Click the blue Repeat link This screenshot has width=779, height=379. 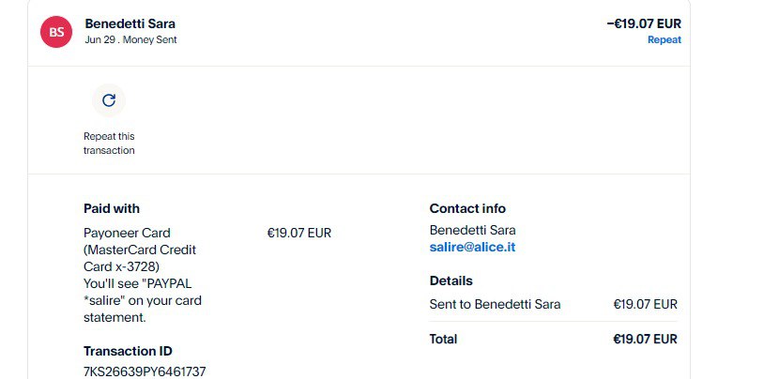(664, 40)
